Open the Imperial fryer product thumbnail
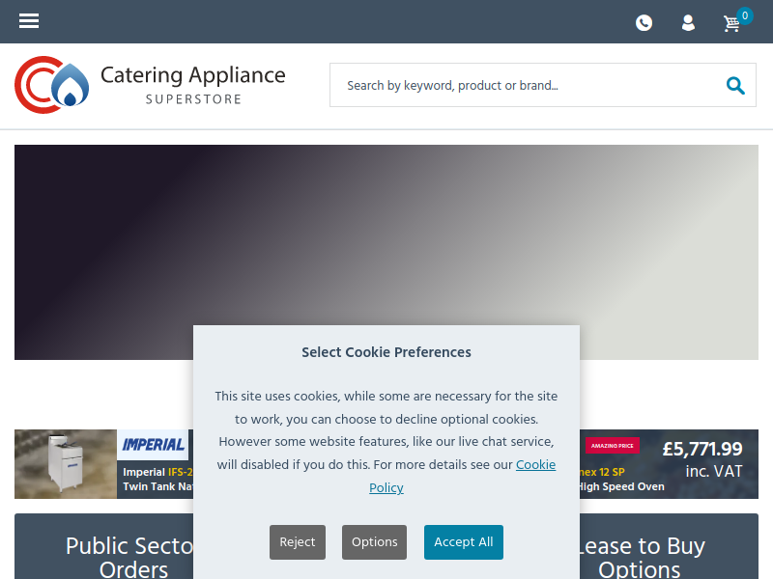The width and height of the screenshot is (773, 579). 66,464
